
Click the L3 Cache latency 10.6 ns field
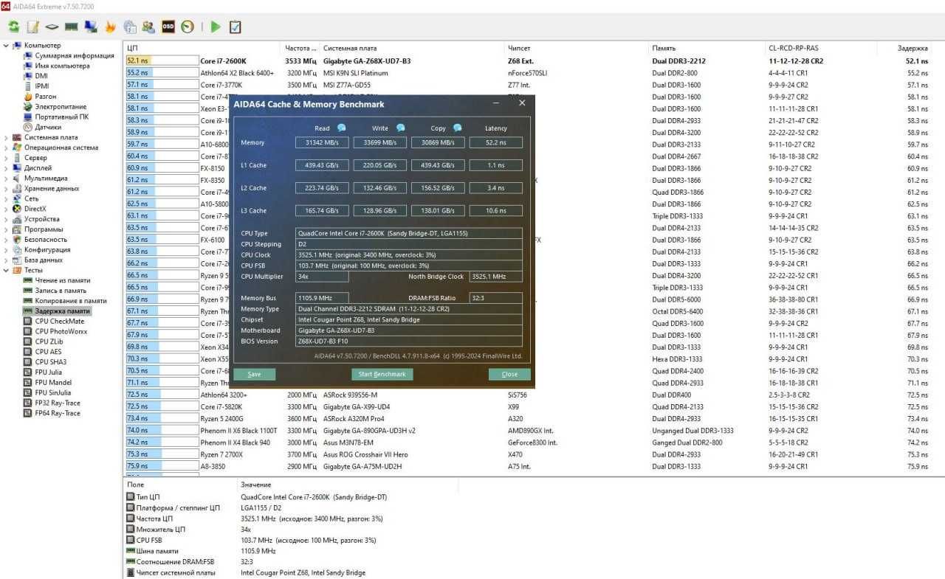click(x=495, y=211)
